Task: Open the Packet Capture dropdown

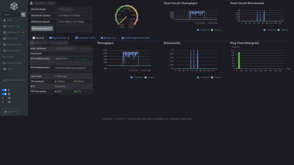Action: [42, 28]
